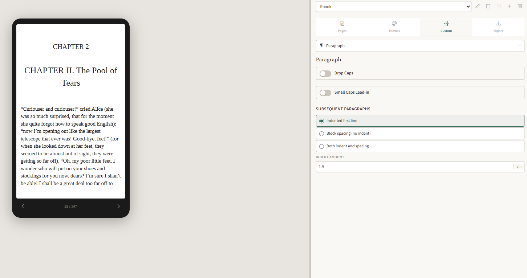The height and width of the screenshot is (278, 527).
Task: Delete the preset with the trash icon
Action: pos(520,7)
